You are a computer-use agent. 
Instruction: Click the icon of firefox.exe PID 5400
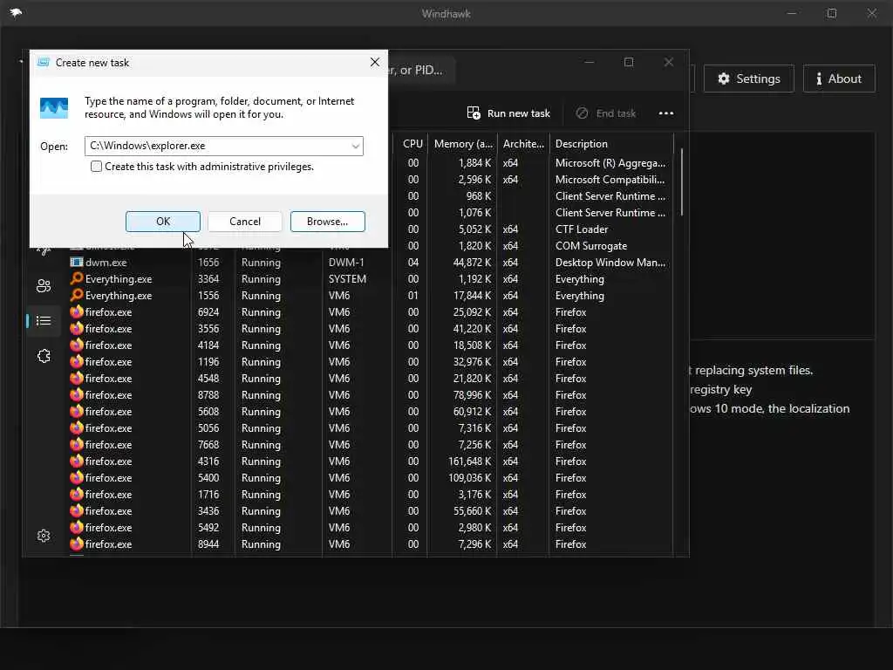(x=77, y=477)
